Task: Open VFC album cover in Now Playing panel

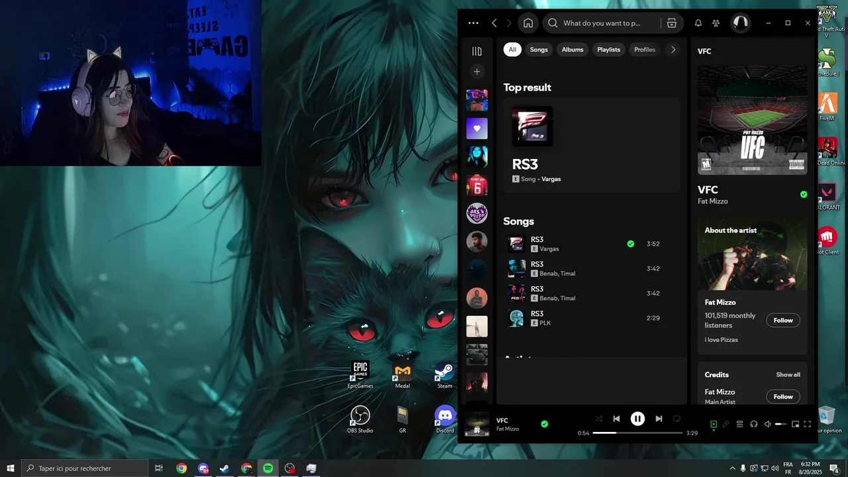Action: click(753, 120)
